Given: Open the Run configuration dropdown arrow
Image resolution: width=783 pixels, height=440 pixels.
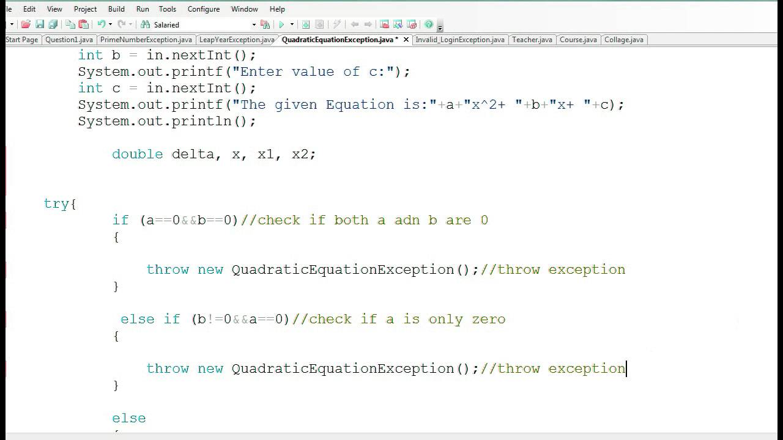Looking at the screenshot, I should pos(292,24).
